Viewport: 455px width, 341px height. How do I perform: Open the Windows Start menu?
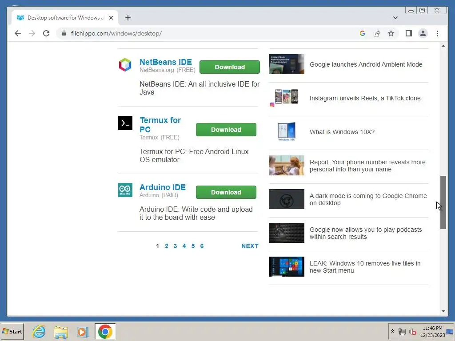point(12,331)
